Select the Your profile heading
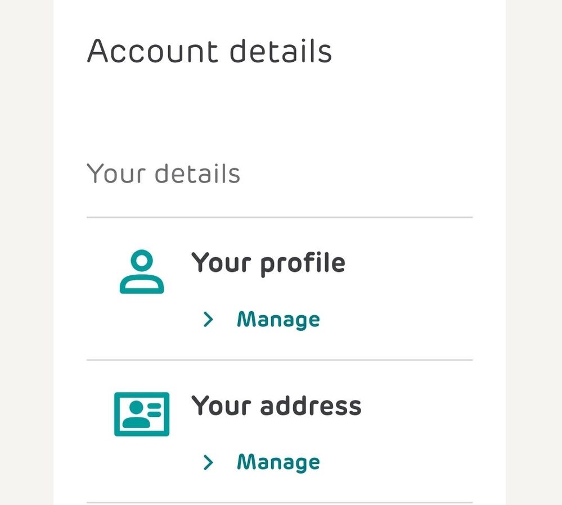562x505 pixels. tap(268, 263)
